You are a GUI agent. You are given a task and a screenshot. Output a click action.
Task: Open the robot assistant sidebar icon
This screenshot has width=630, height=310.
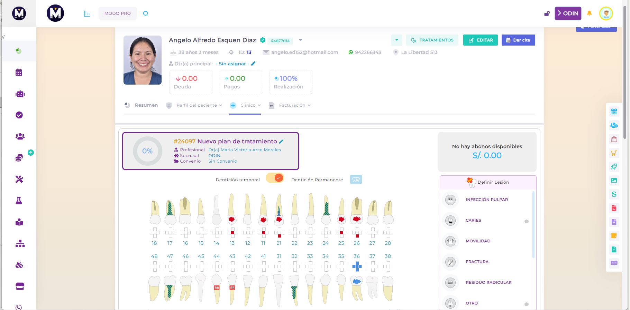20,94
